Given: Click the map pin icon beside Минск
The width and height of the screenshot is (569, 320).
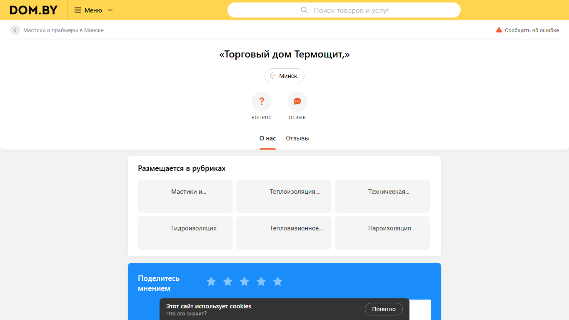Looking at the screenshot, I should point(272,76).
